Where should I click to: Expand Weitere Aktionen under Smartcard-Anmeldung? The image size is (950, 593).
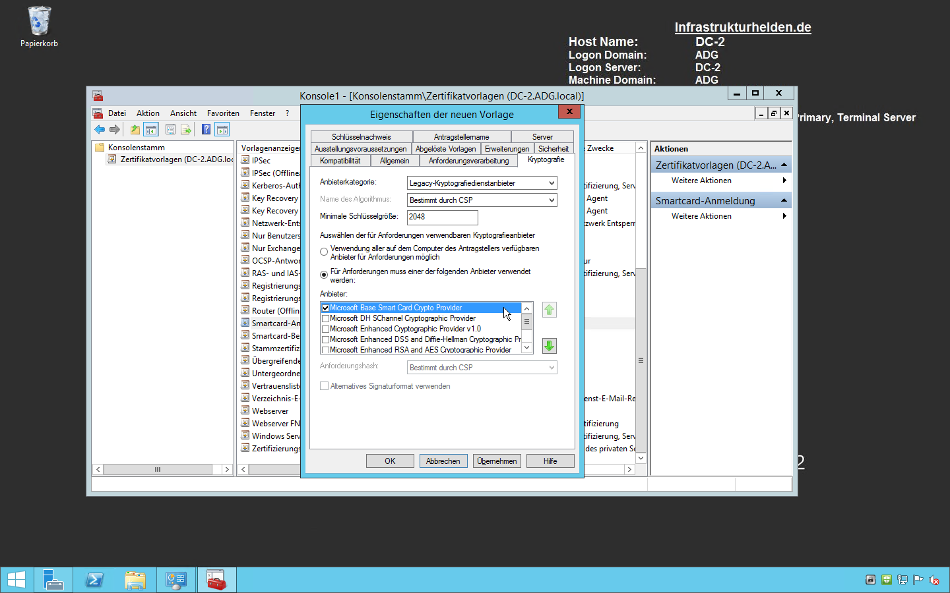point(721,216)
